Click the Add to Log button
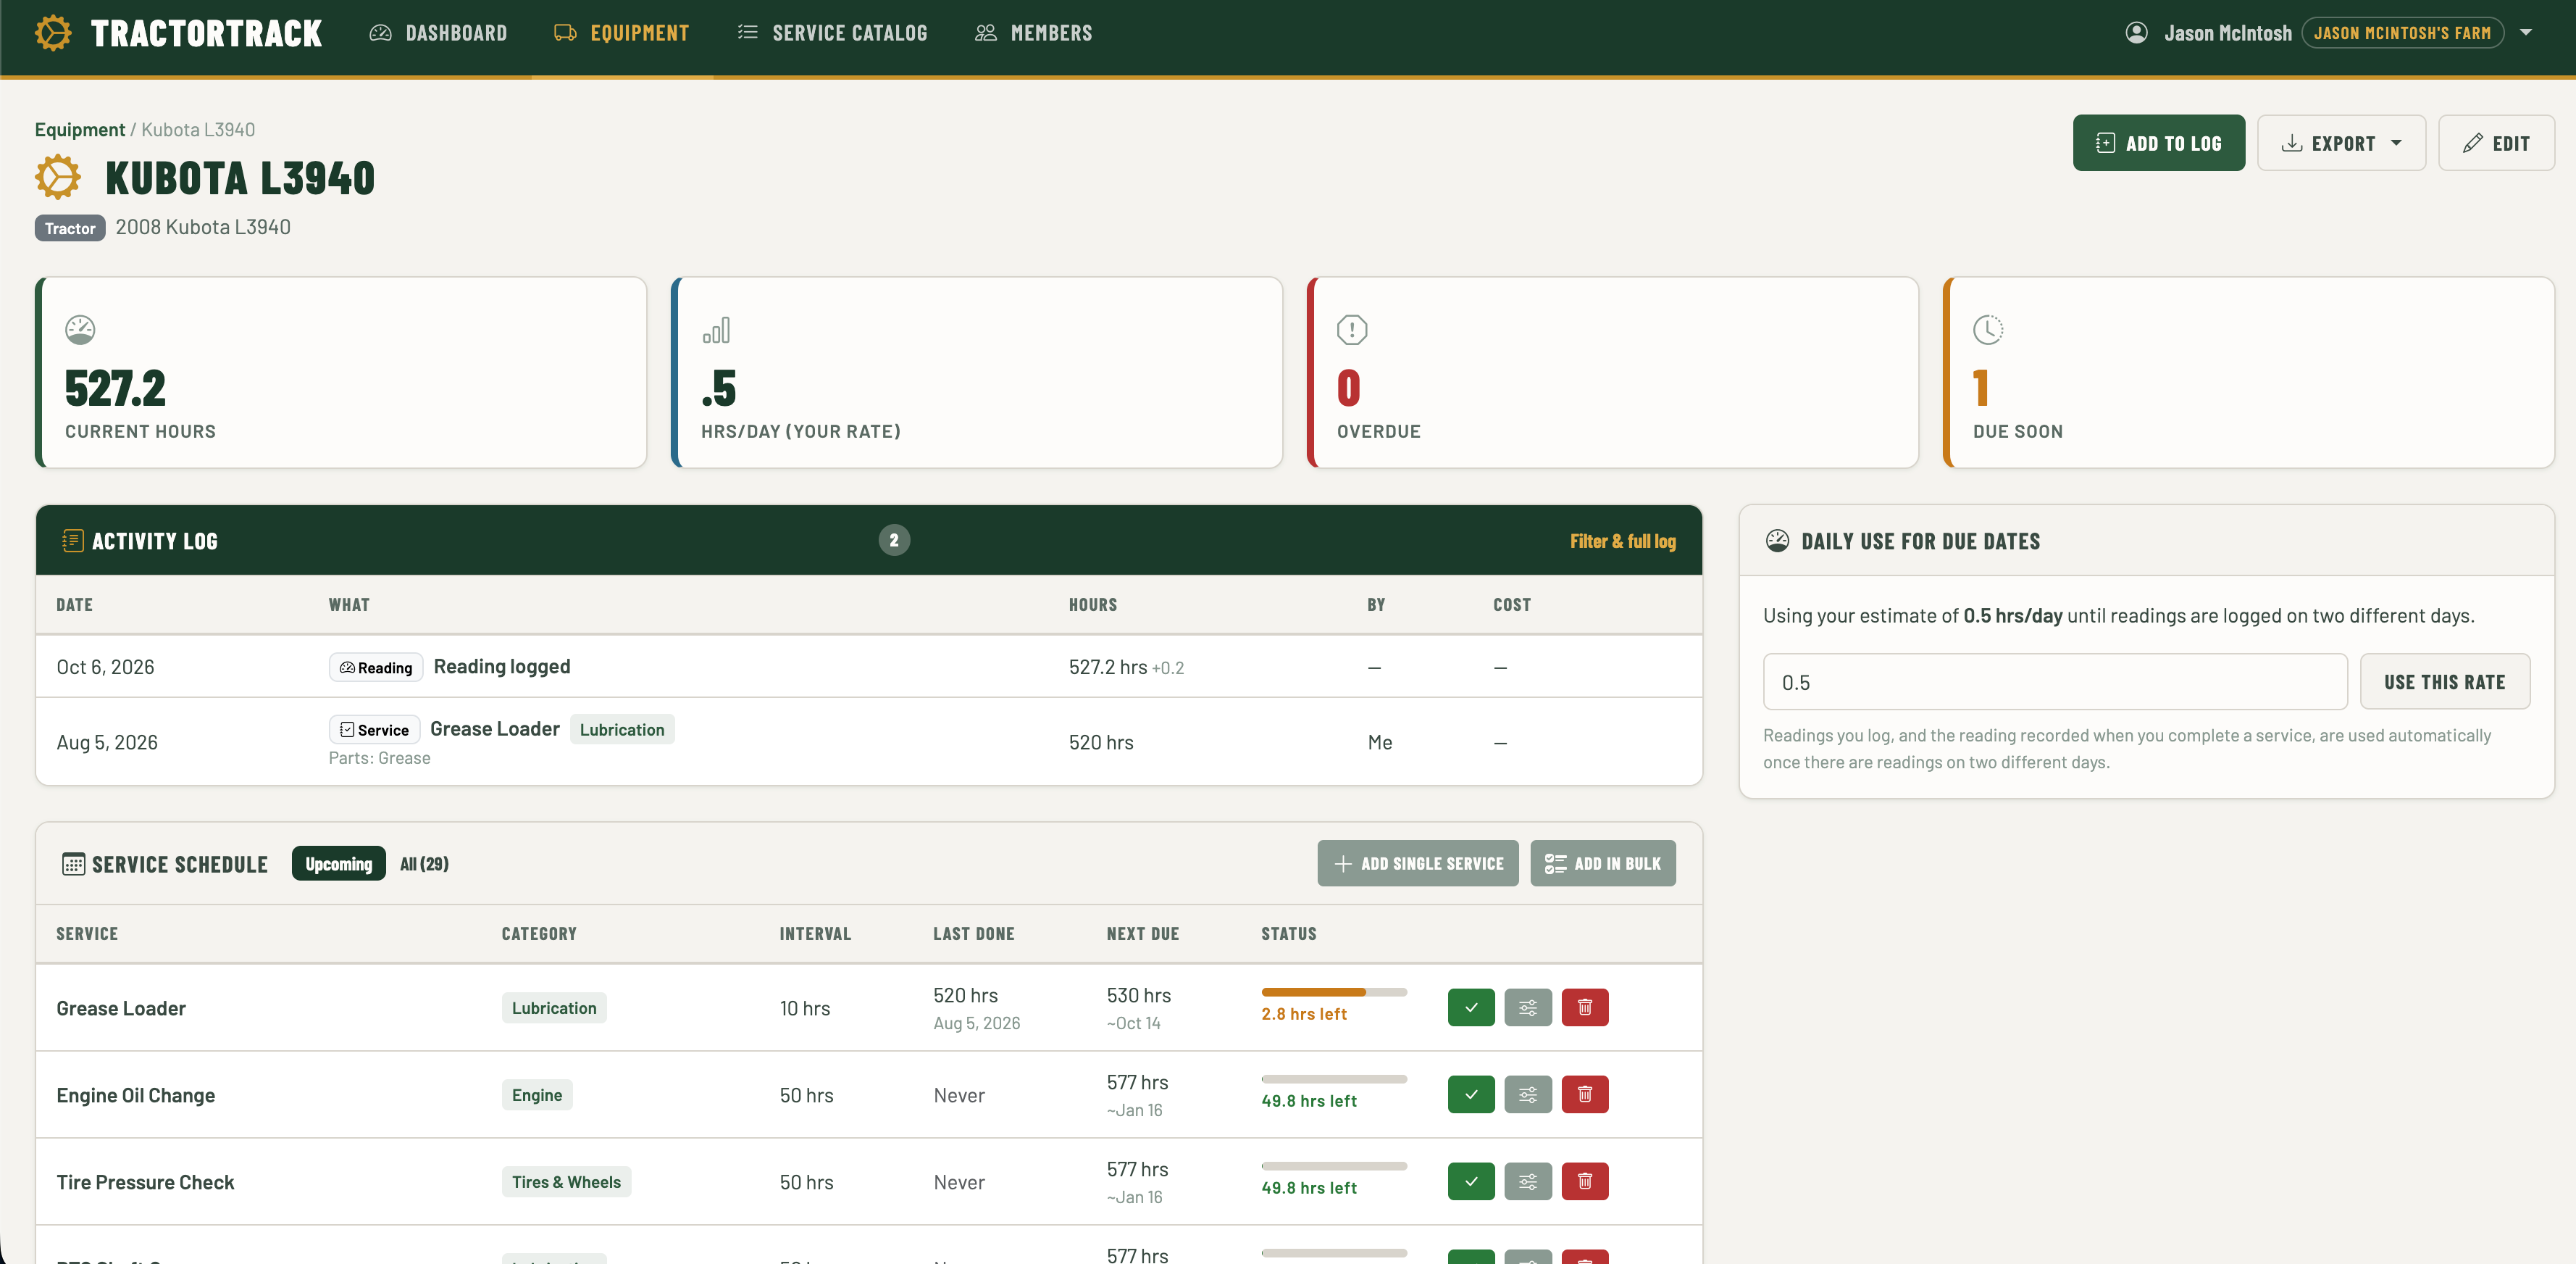Viewport: 2576px width, 1264px height. point(2158,143)
